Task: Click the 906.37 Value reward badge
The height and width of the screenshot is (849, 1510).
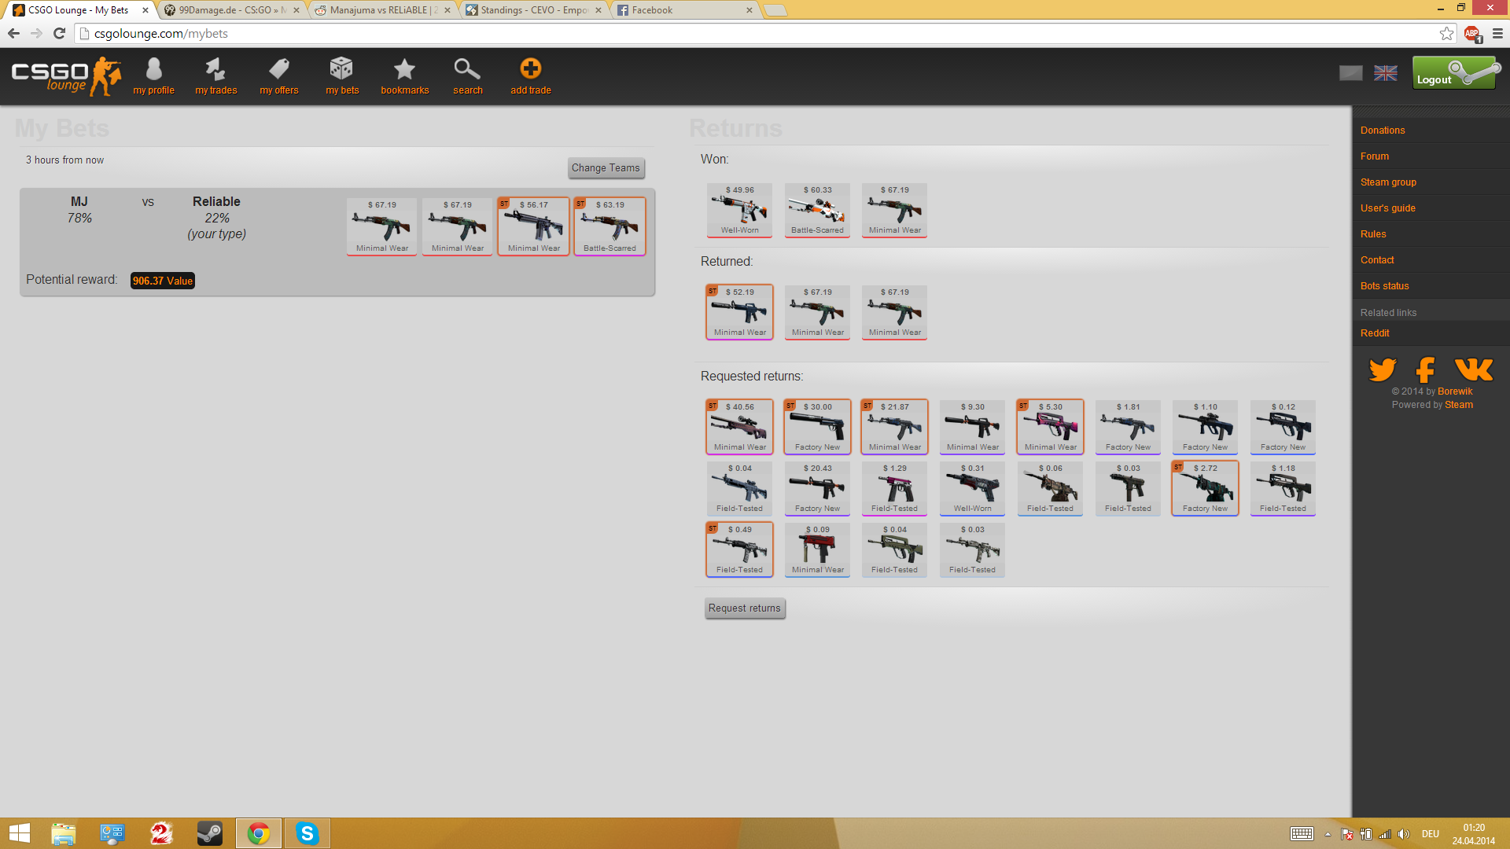Action: click(x=162, y=281)
